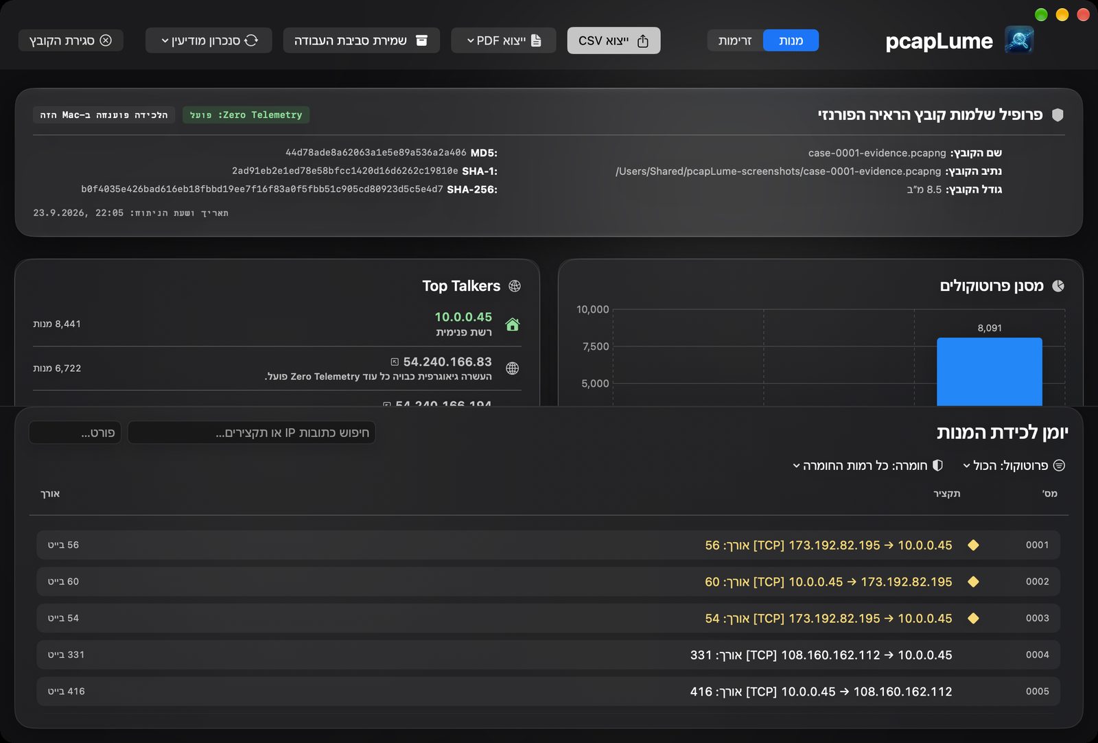Viewport: 1098px width, 743px height.
Task: Click the סגירת הקובץ button
Action: 71,40
